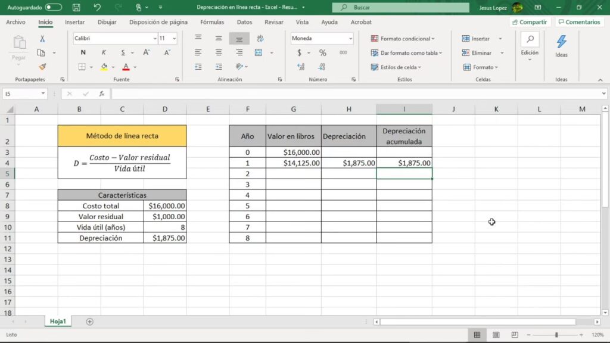The width and height of the screenshot is (610, 343).
Task: Open the Insertar ribbon tab
Action: (74, 22)
